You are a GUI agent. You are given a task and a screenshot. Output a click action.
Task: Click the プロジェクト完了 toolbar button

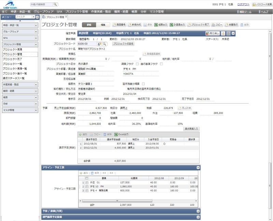click(198, 25)
